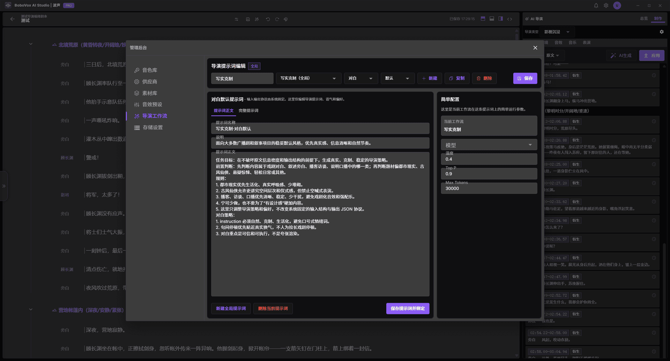Image resolution: width=670 pixels, height=361 pixels.
Task: Collapse the 北境荒原 scene section
Action: click(x=31, y=44)
